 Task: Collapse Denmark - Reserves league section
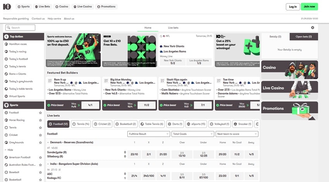point(48,143)
